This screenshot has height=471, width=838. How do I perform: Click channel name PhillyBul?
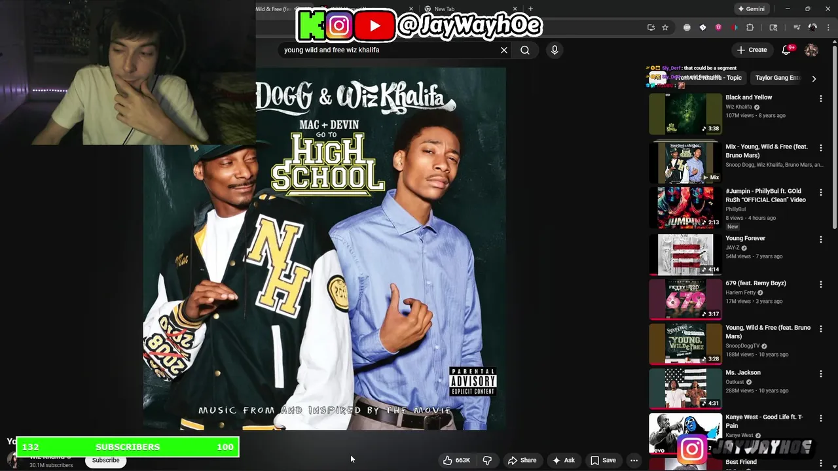(736, 209)
